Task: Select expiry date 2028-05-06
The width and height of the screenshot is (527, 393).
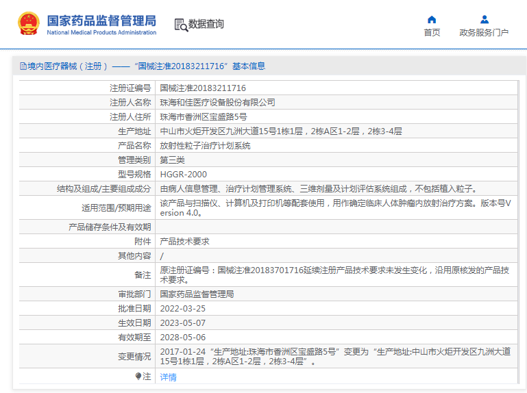Action: coord(183,338)
